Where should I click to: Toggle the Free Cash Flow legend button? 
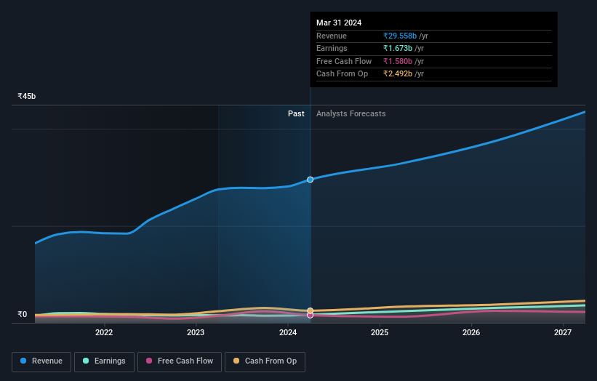(x=180, y=361)
